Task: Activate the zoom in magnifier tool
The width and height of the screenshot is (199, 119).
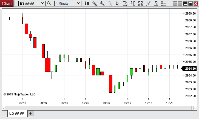Action: [102, 3]
